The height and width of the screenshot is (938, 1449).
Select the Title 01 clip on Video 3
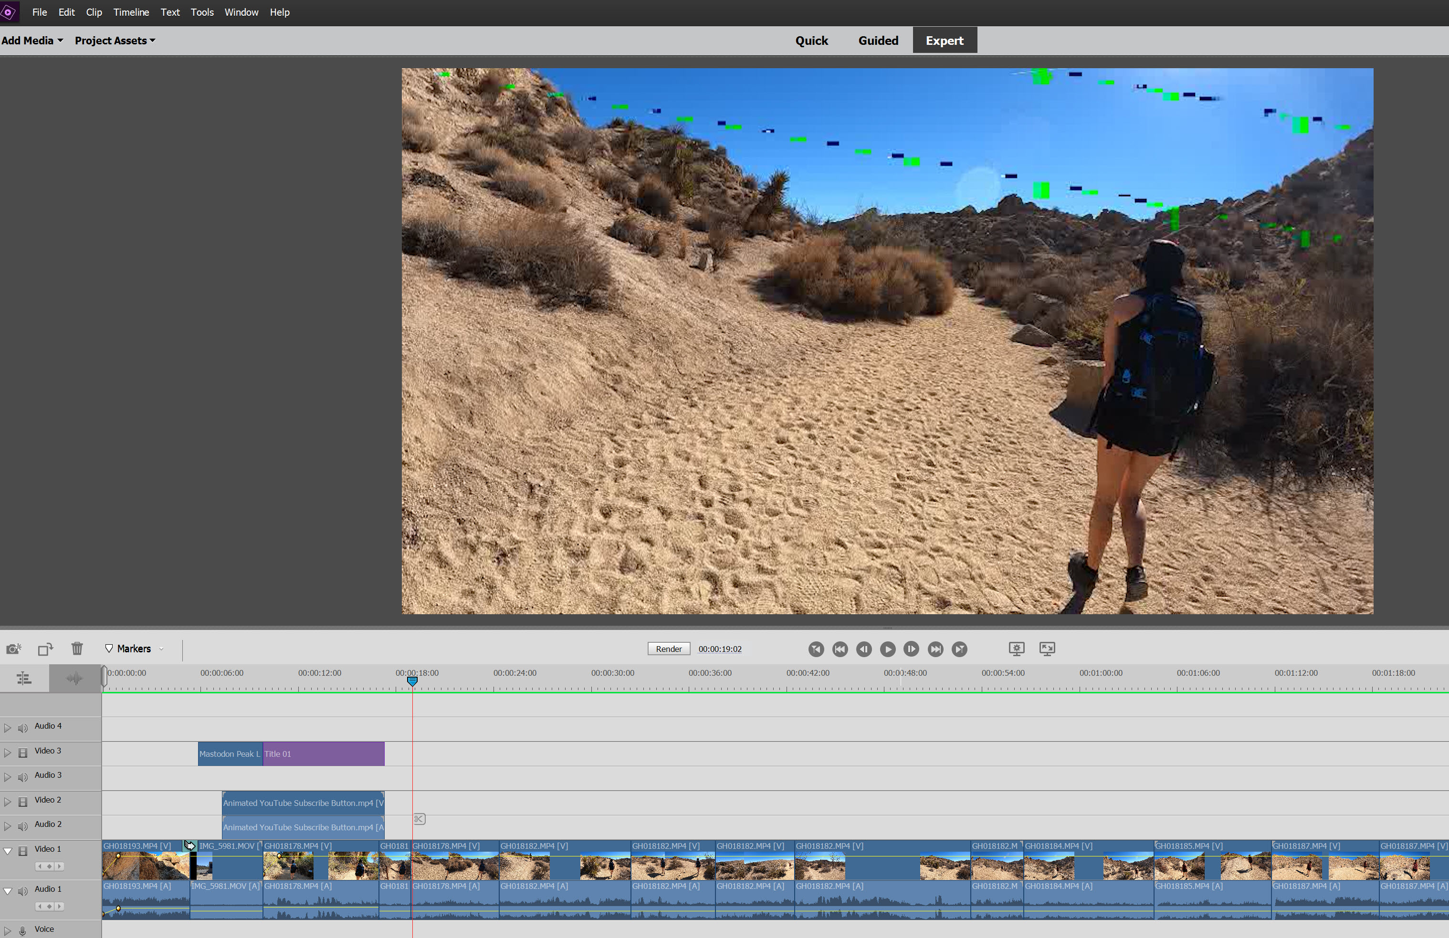pyautogui.click(x=323, y=753)
